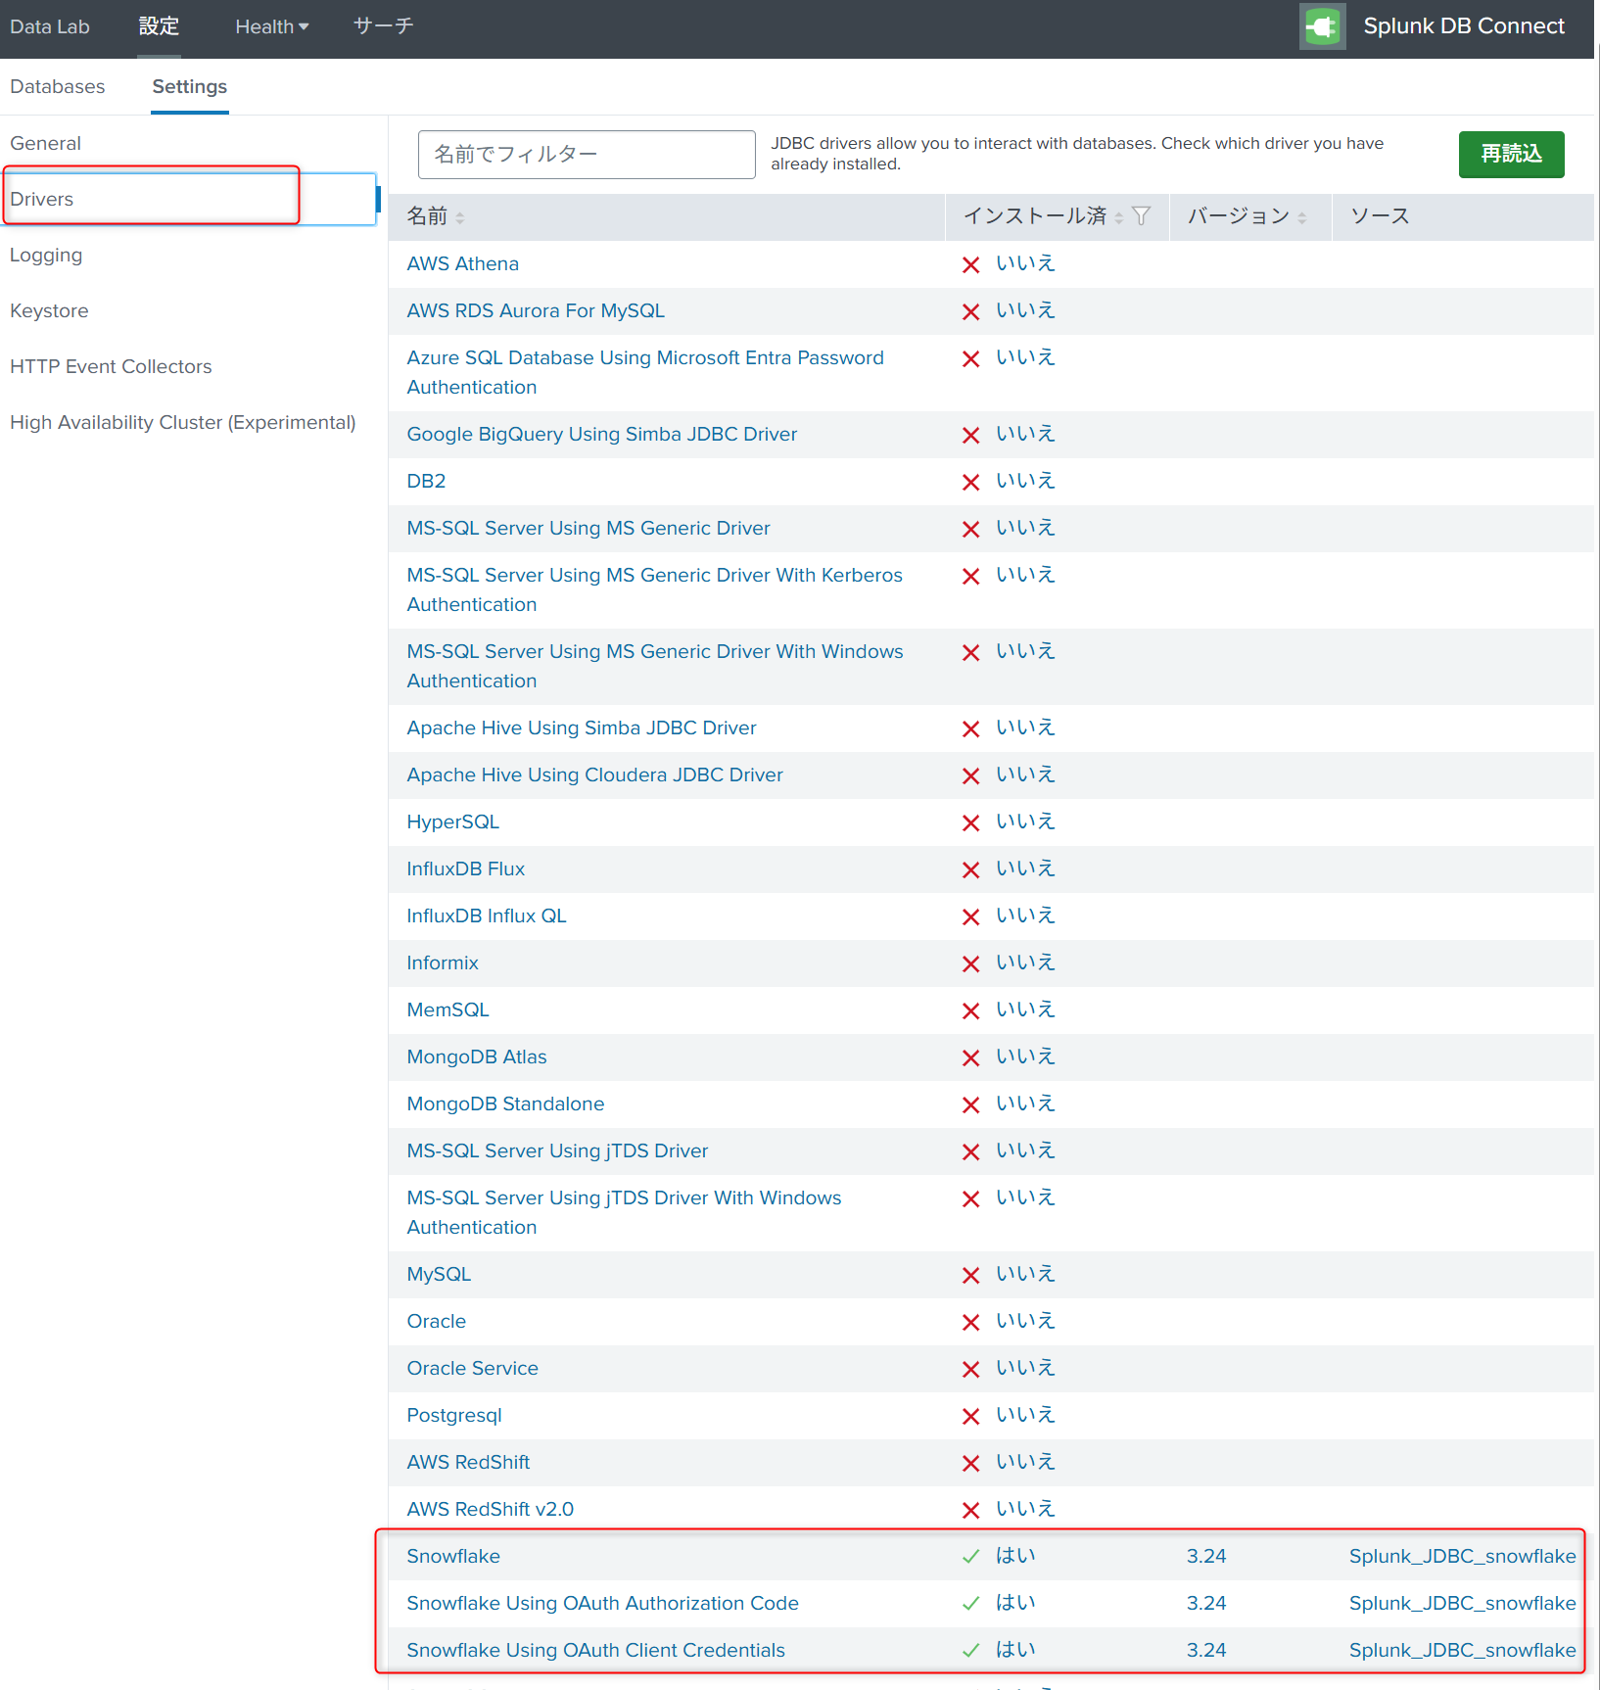Click the red X beside Oracle

click(x=970, y=1322)
